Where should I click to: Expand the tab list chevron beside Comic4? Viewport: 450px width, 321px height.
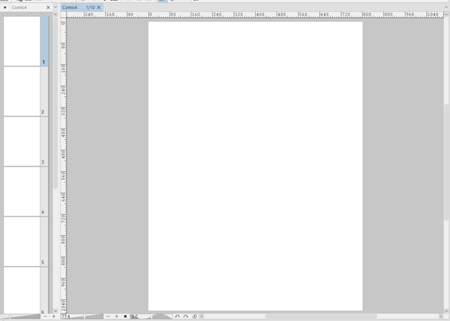[55, 7]
